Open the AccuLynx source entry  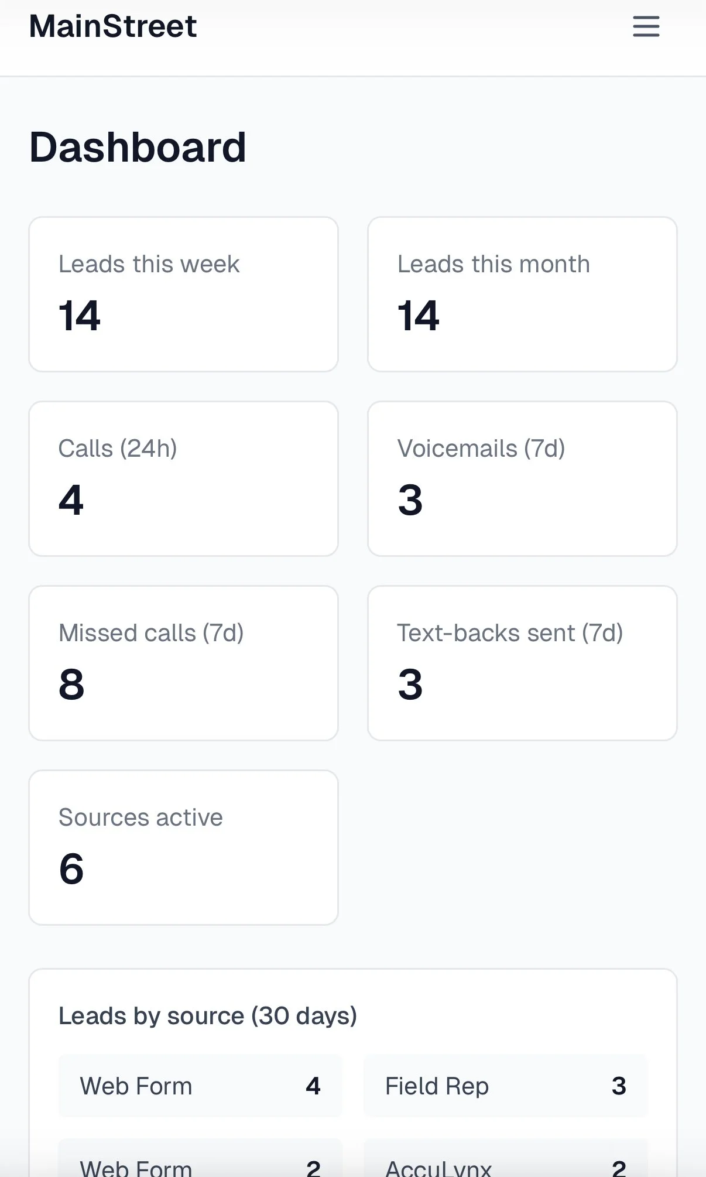(506, 1165)
